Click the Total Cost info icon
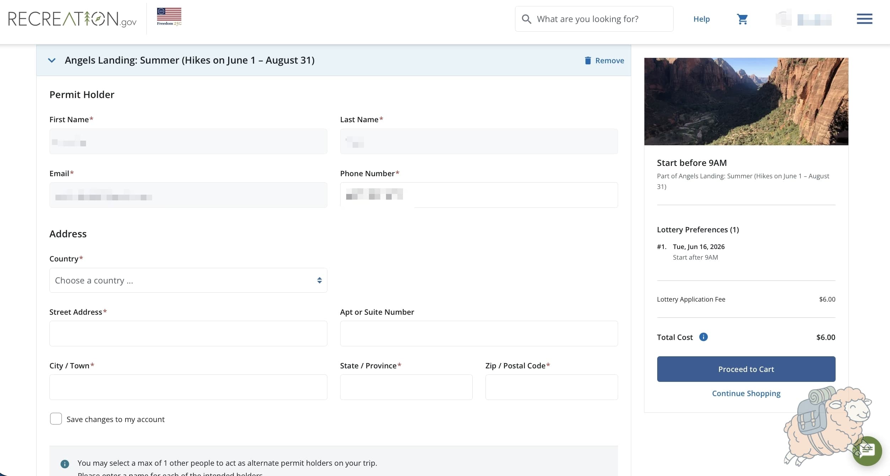This screenshot has width=890, height=476. click(703, 337)
